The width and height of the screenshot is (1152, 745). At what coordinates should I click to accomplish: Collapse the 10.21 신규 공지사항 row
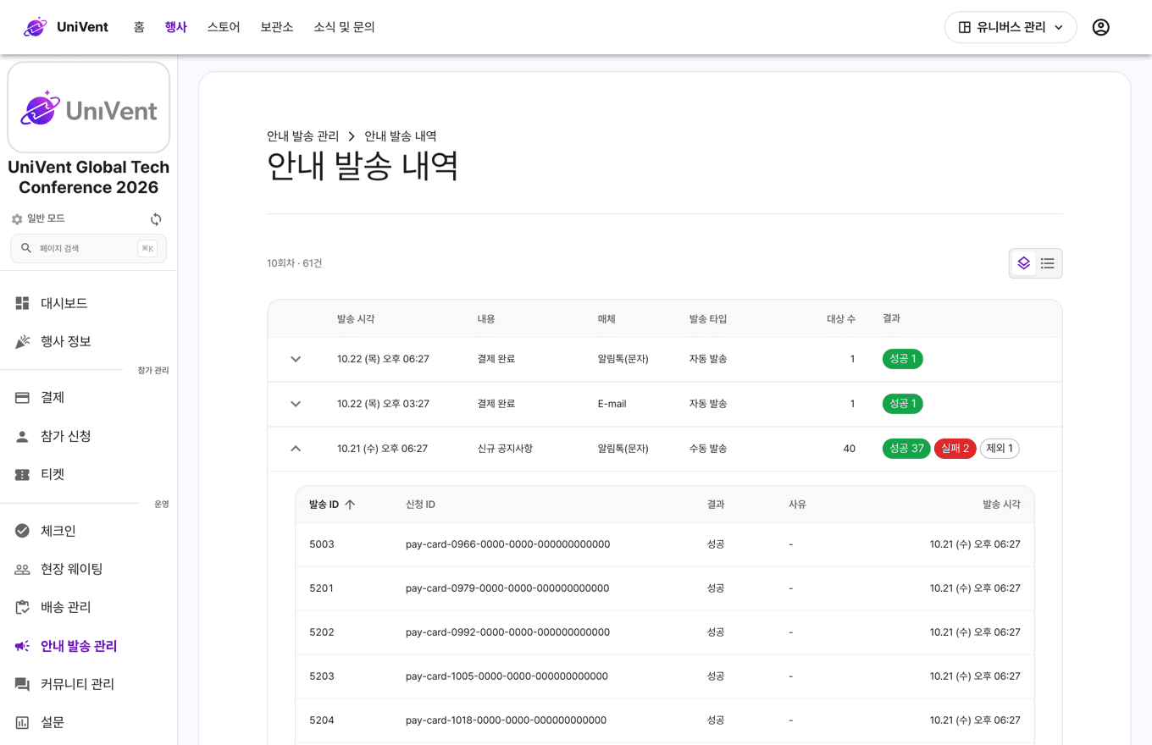[296, 449]
